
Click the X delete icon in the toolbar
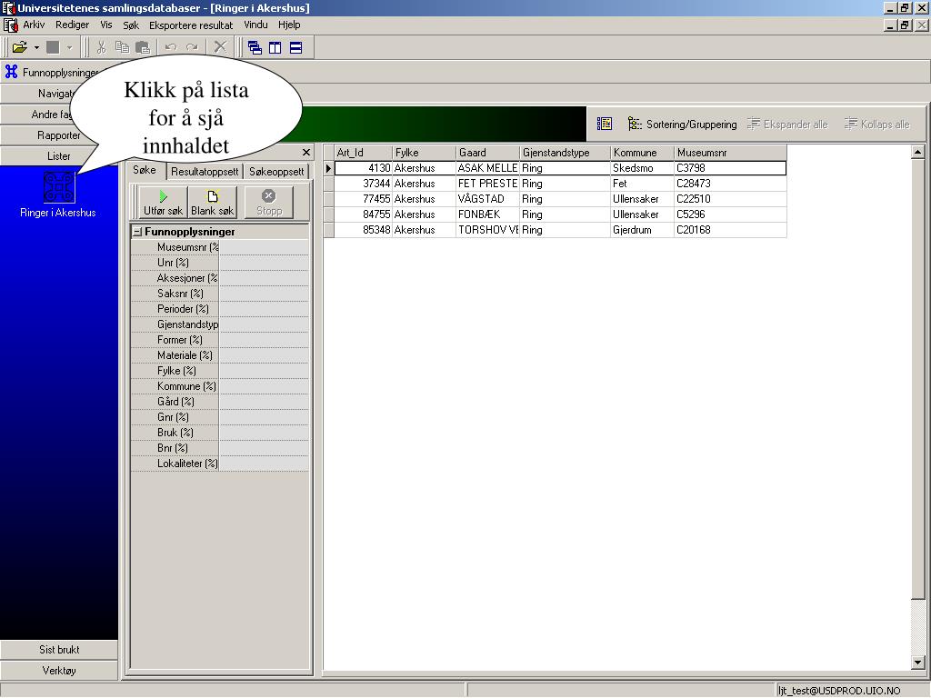220,47
